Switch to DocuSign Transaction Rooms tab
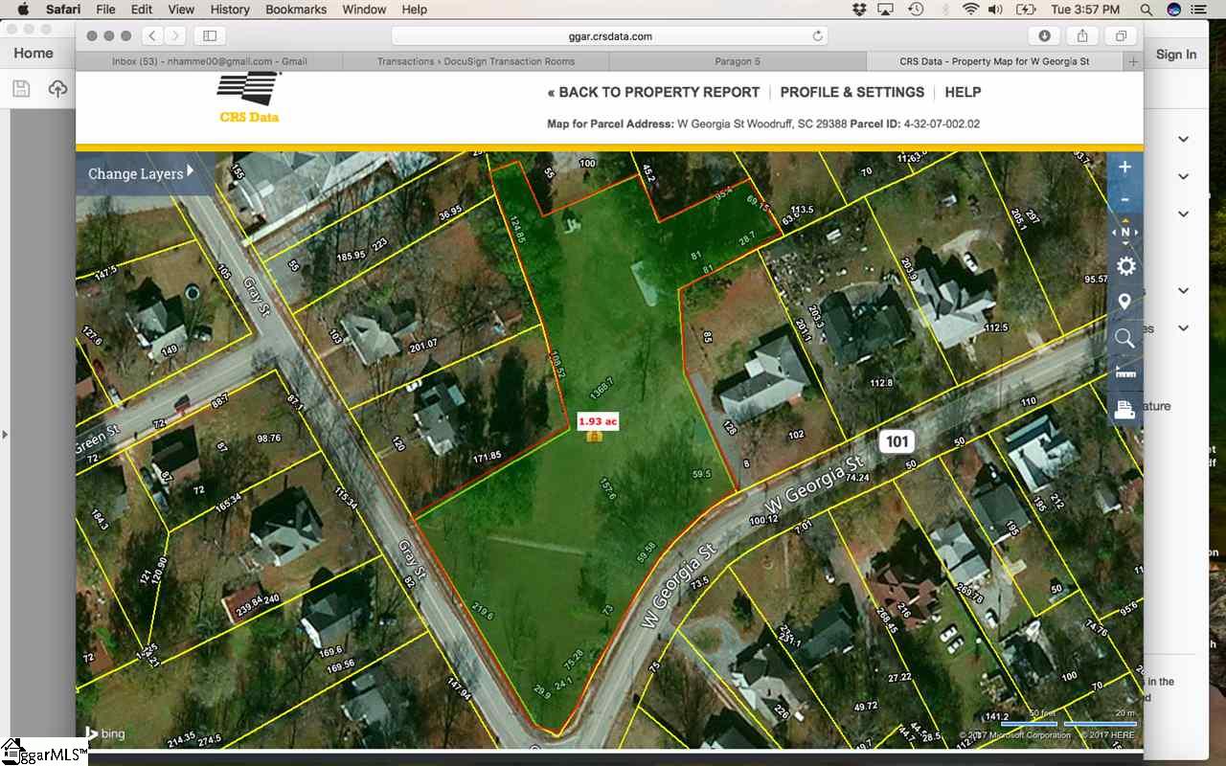The image size is (1226, 766). click(x=476, y=61)
